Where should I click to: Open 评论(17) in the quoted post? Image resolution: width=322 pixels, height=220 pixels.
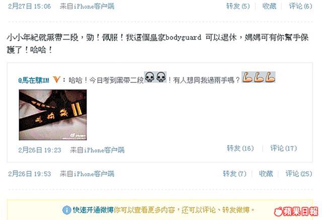click(283, 148)
